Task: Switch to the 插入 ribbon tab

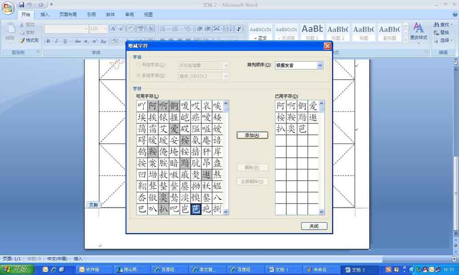Action: coord(45,14)
